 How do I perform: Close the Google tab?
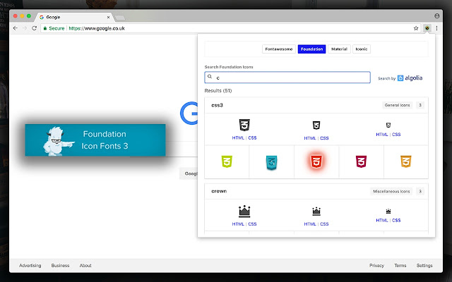pyautogui.click(x=108, y=17)
